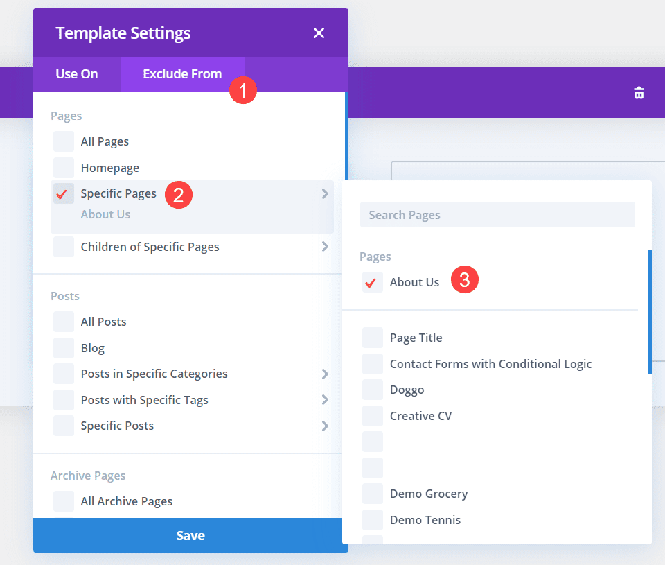665x565 pixels.
Task: Expand the Specific Pages submenu arrow
Action: tap(325, 194)
